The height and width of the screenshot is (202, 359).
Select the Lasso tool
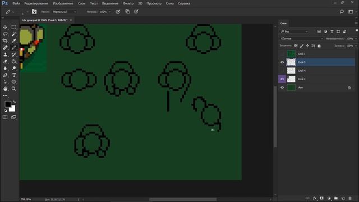click(5, 34)
